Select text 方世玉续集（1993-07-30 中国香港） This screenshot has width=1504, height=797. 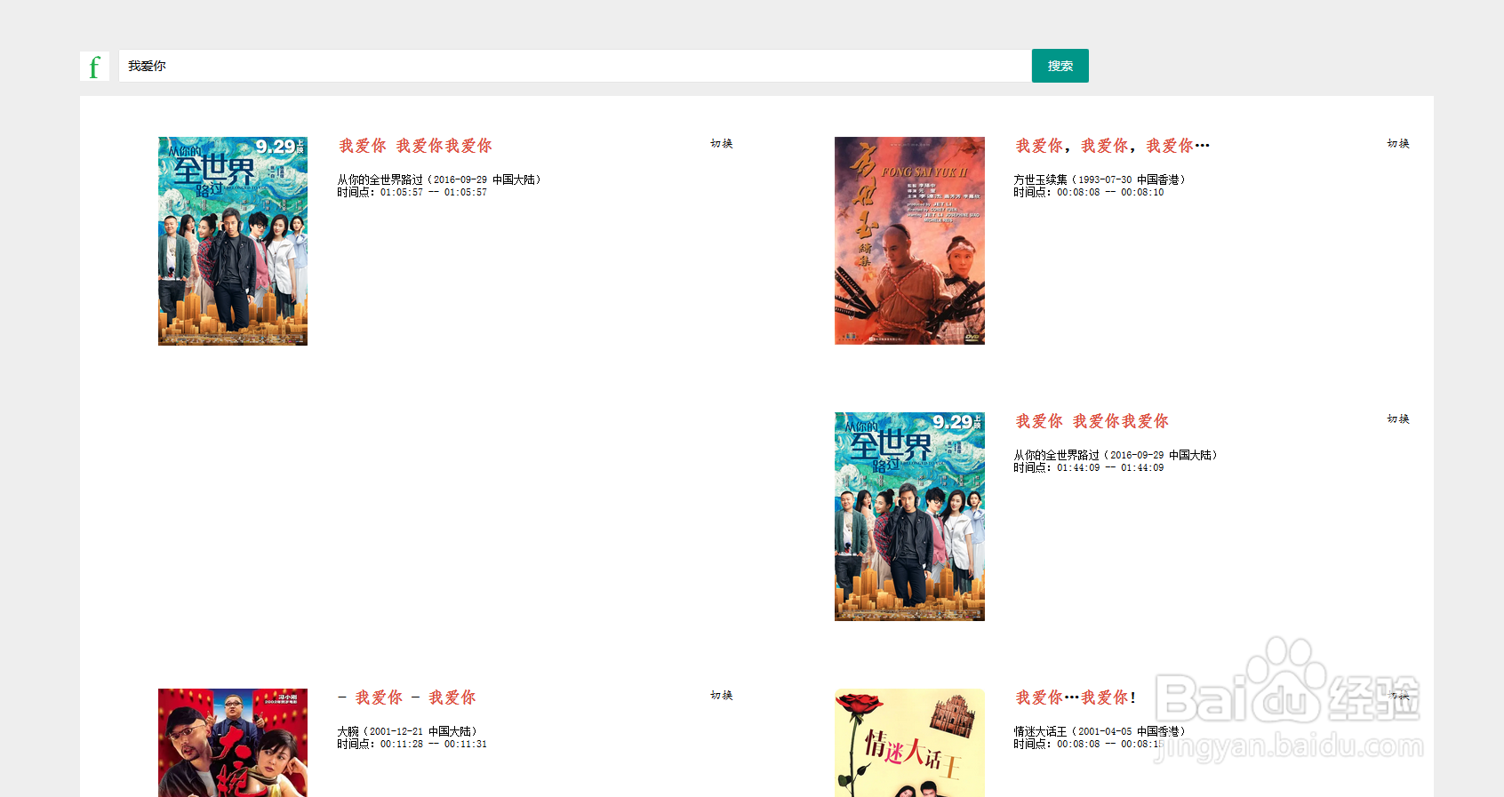pos(1100,179)
